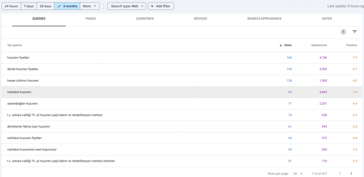Sort the table by Impressions column

click(x=319, y=45)
